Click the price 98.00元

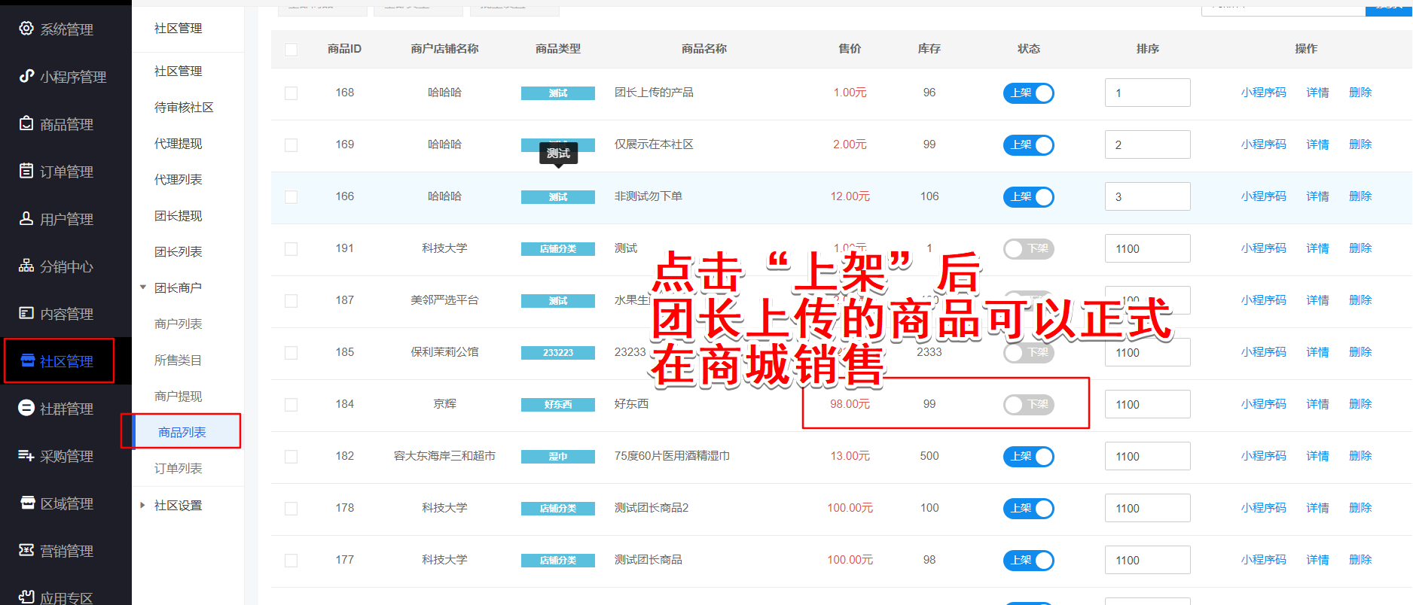(x=850, y=404)
